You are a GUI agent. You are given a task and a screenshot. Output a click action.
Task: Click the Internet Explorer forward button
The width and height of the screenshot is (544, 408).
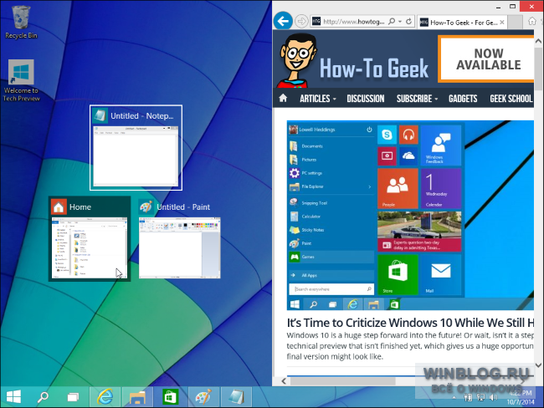pos(301,22)
